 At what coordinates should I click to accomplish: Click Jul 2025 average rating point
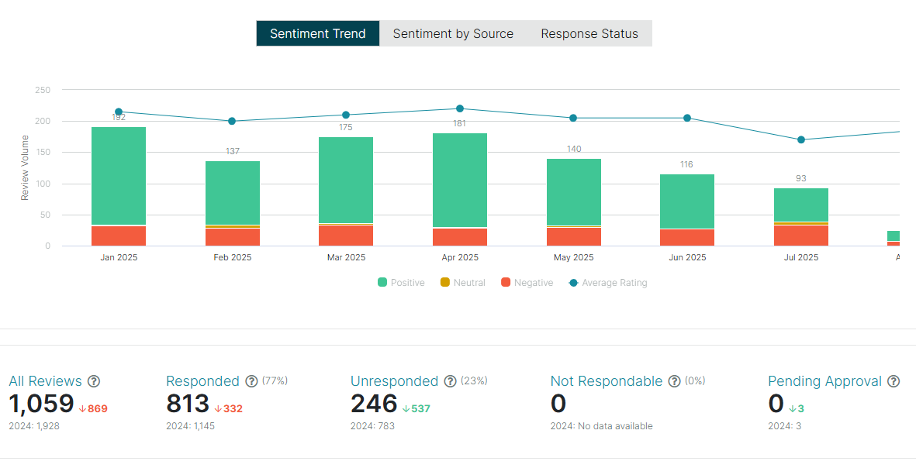click(801, 140)
